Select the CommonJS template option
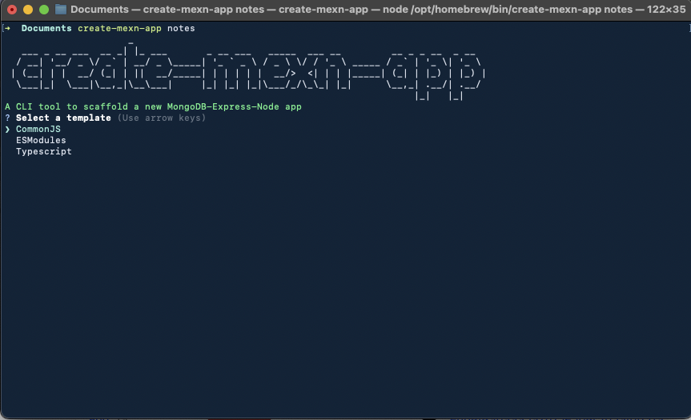691x420 pixels. click(38, 129)
